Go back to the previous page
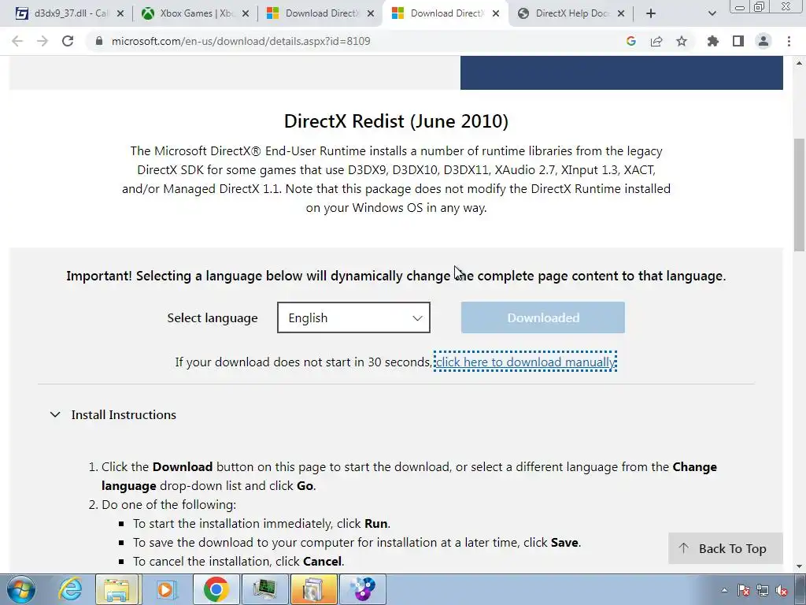 click(x=17, y=41)
